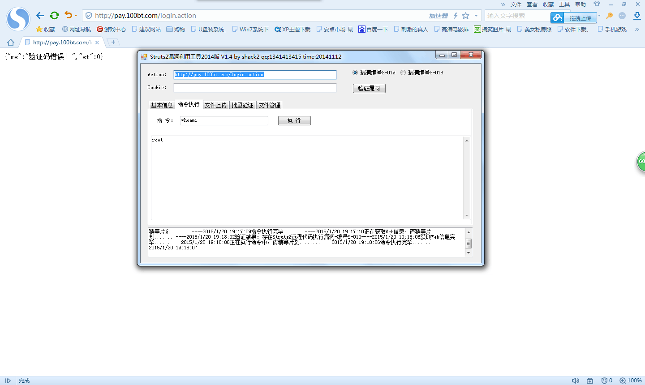Switch to the 基本信息 tab

coord(162,105)
